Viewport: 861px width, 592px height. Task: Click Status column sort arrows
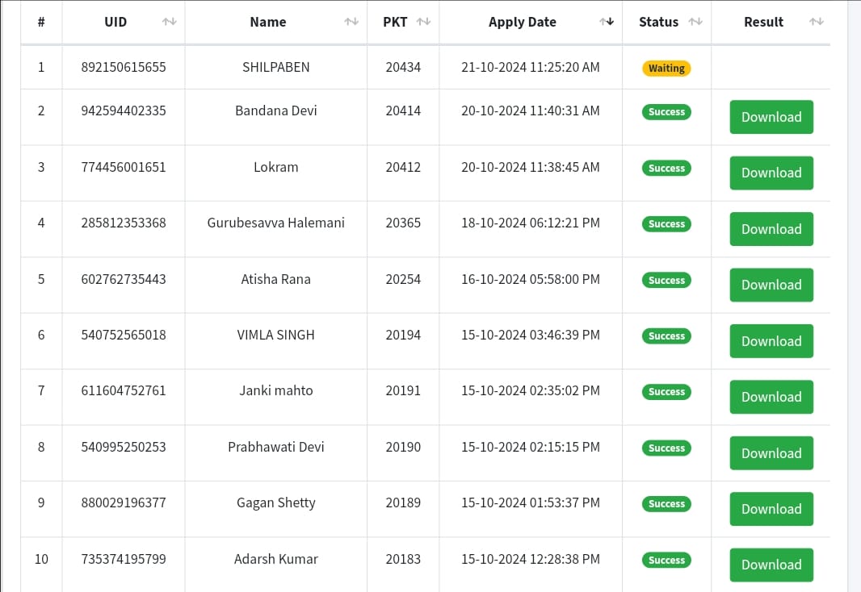coord(695,22)
